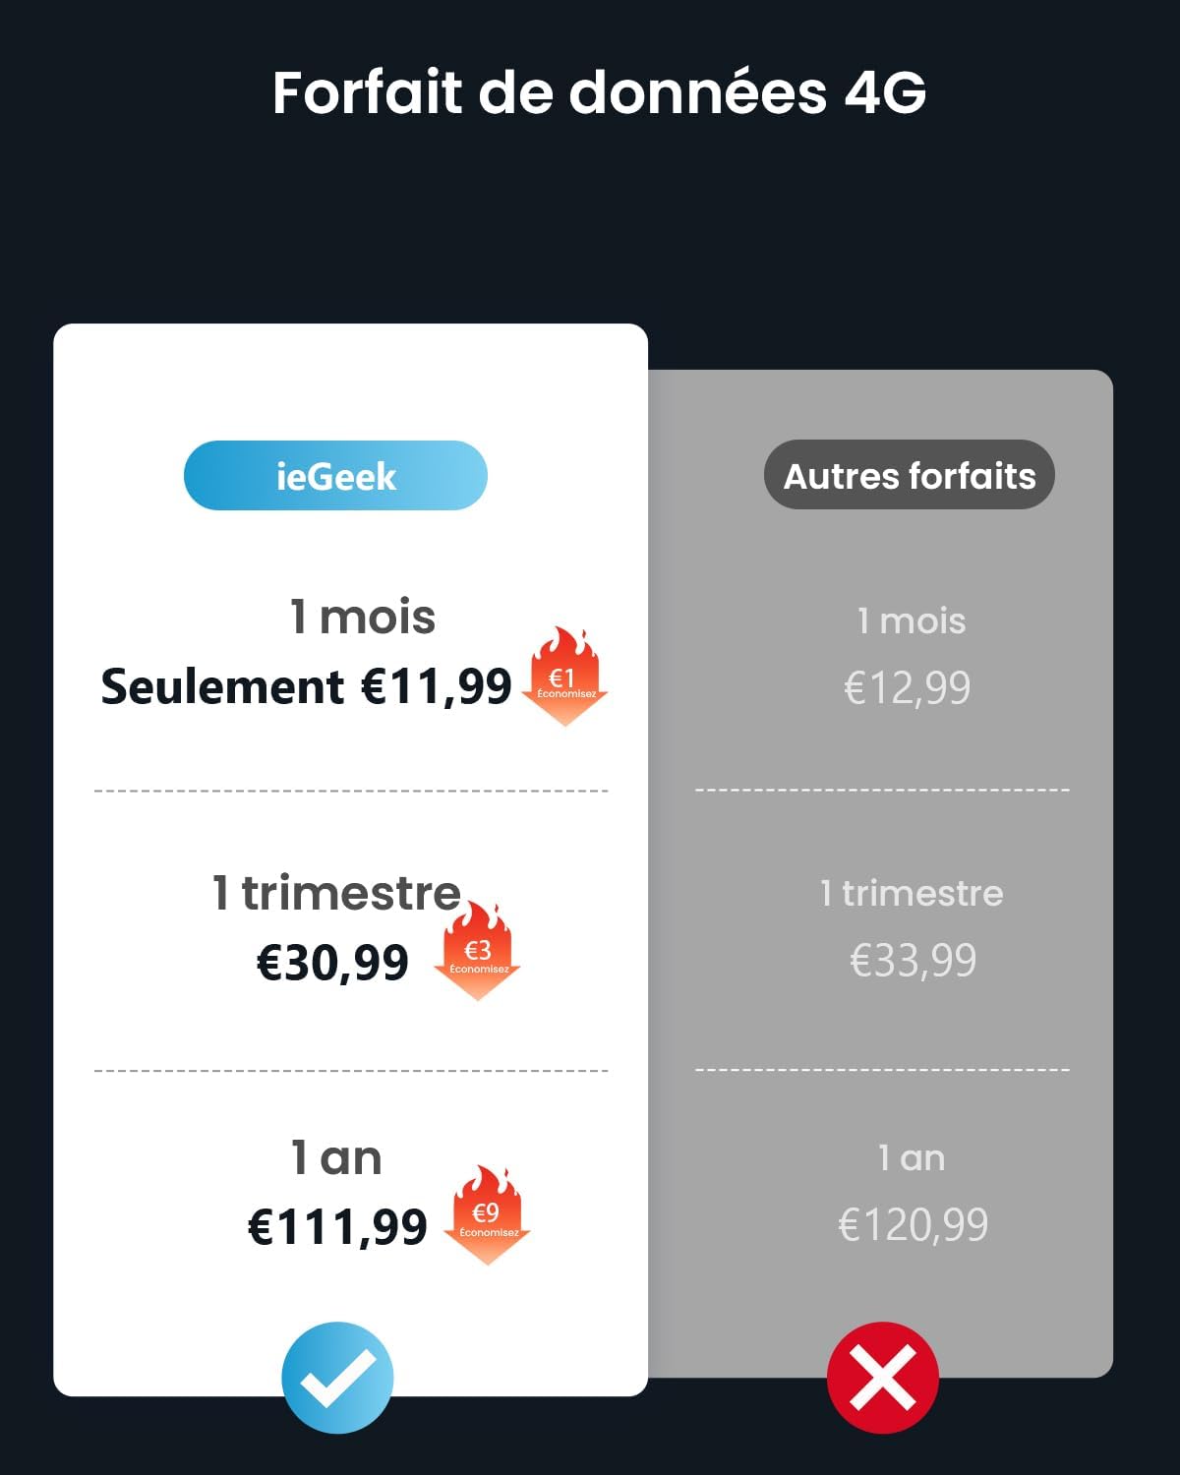Click the blue checkmark icon
This screenshot has height=1475, width=1180.
pos(337,1377)
